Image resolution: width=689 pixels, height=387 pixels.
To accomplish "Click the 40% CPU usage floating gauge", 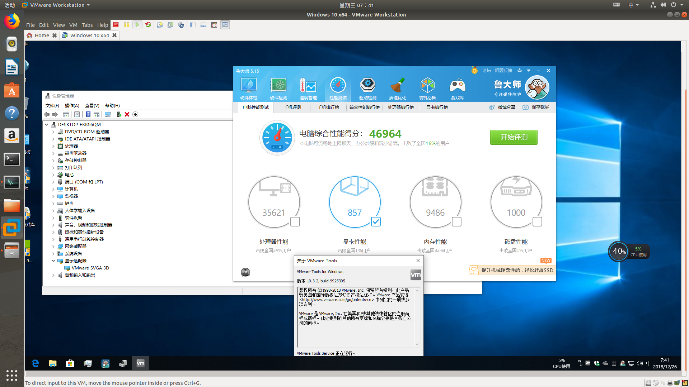I will 619,252.
